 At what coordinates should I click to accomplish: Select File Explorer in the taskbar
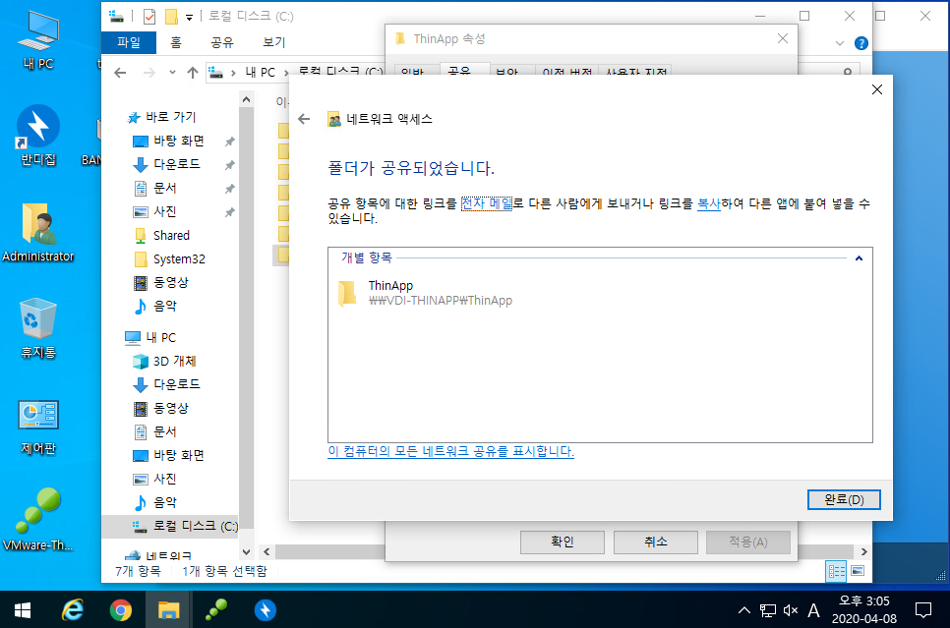(x=168, y=610)
